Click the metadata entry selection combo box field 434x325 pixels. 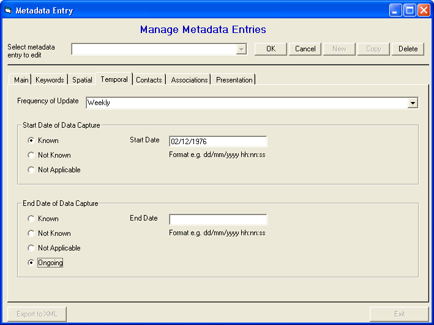159,49
